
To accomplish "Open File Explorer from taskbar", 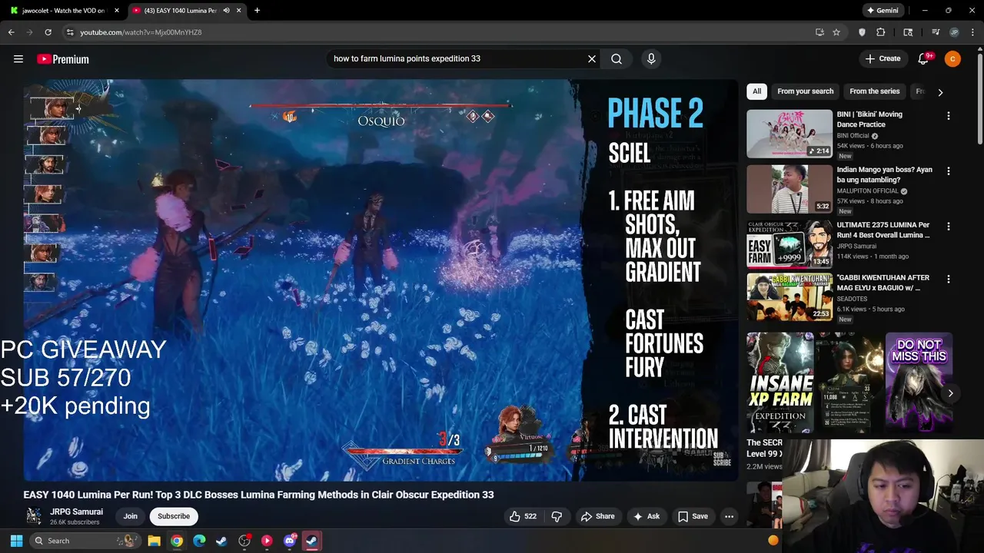I will [x=154, y=541].
